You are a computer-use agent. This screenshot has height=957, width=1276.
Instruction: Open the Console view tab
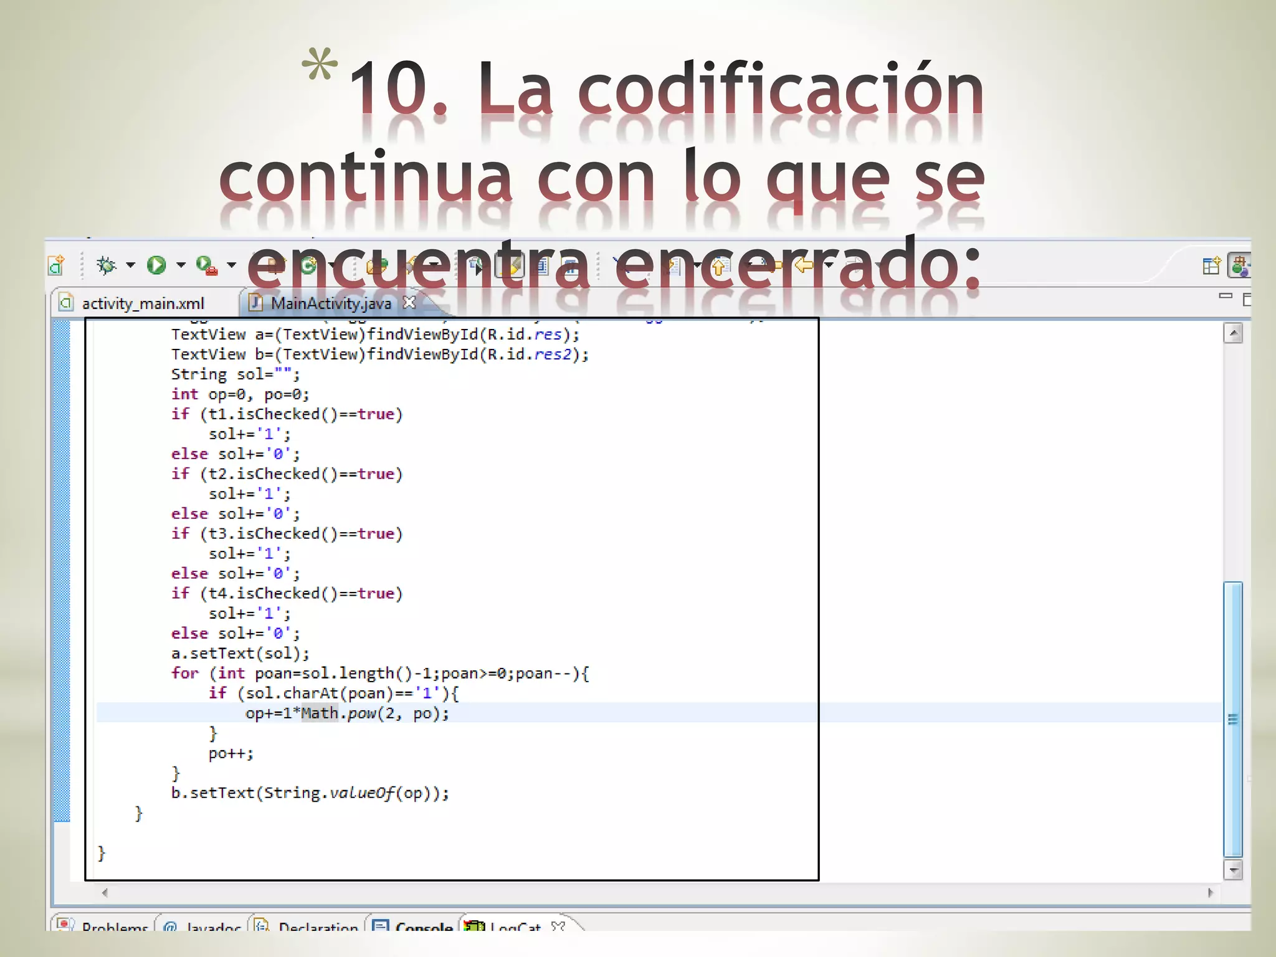422,927
